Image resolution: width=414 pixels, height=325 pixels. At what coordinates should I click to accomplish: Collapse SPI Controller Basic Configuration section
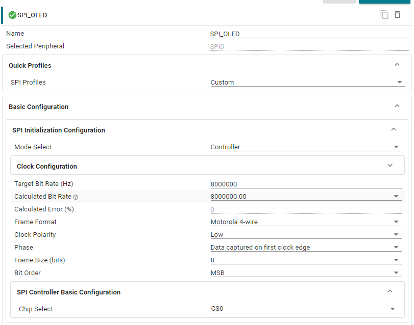click(x=389, y=292)
